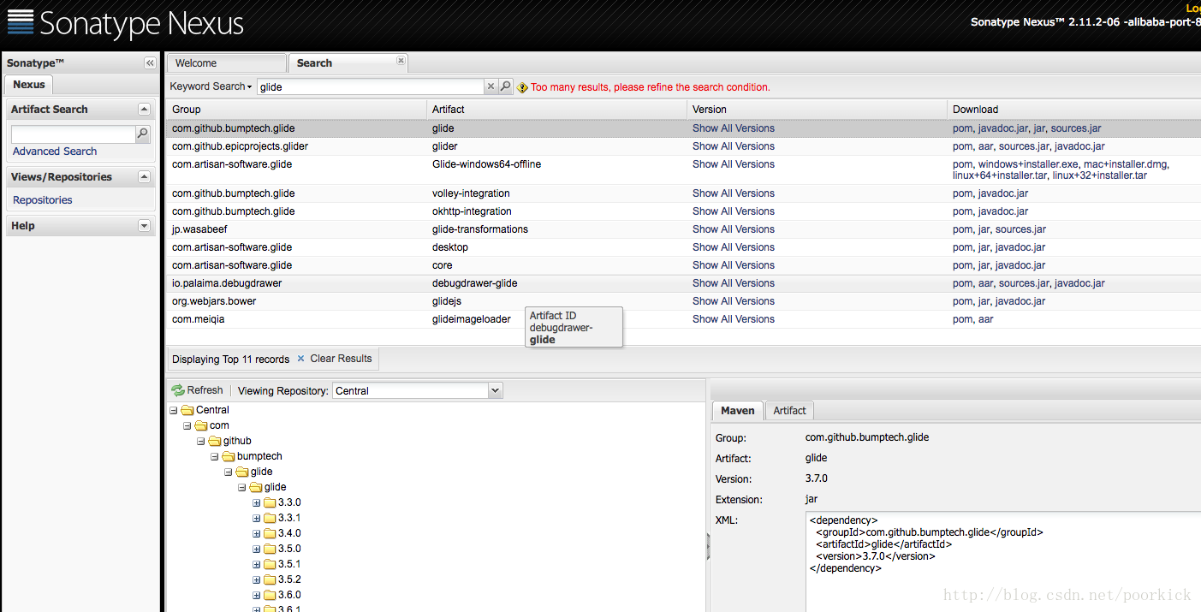Open the Maven details tab
Screen dimensions: 1201x612
[x=737, y=411]
